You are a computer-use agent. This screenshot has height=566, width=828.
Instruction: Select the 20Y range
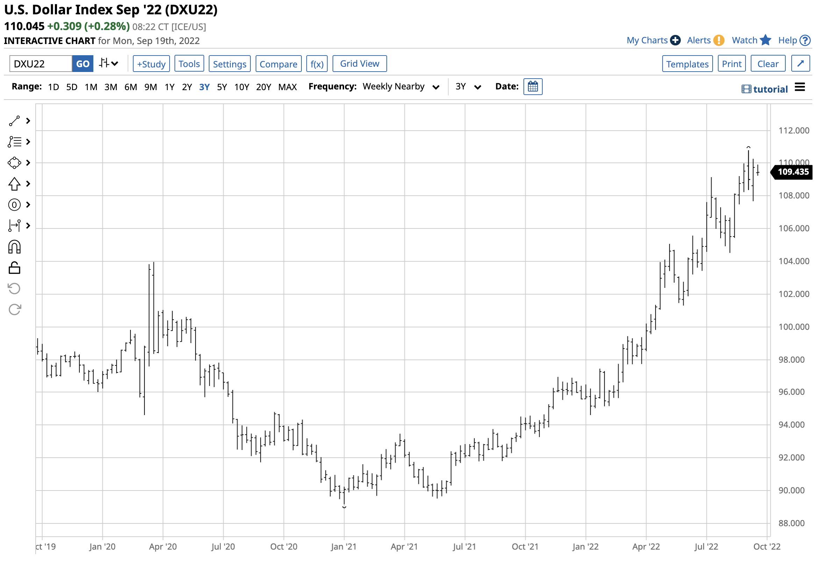point(264,87)
